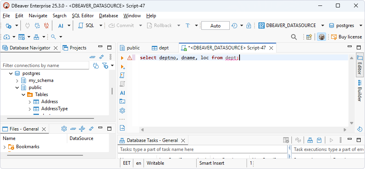
Task: Open the editor settings gear icon
Action: coord(122,111)
